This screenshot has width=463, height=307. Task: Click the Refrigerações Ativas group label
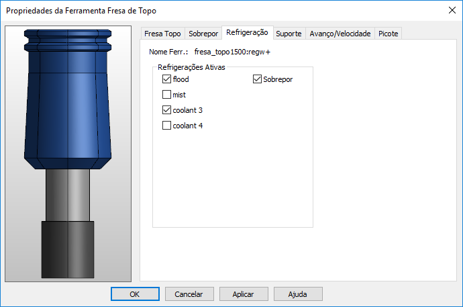tap(191, 67)
